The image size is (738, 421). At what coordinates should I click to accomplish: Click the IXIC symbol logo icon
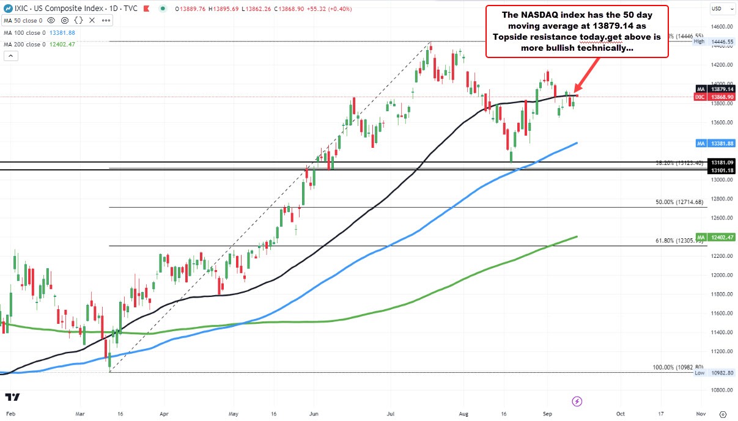tap(8, 8)
